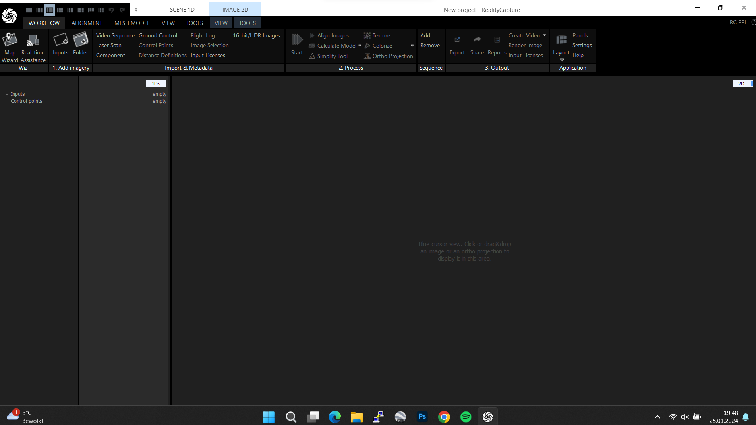This screenshot has height=425, width=756.
Task: Click the Colorize button
Action: click(x=378, y=46)
